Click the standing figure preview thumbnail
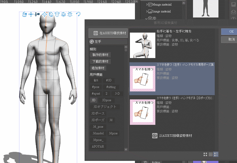 (205, 9)
